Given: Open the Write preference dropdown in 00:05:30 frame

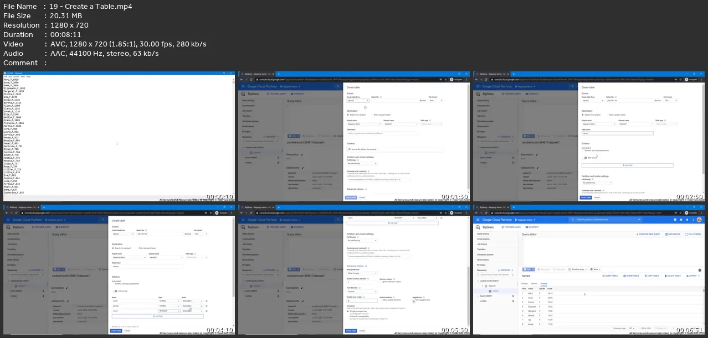Looking at the screenshot, I should (x=362, y=274).
